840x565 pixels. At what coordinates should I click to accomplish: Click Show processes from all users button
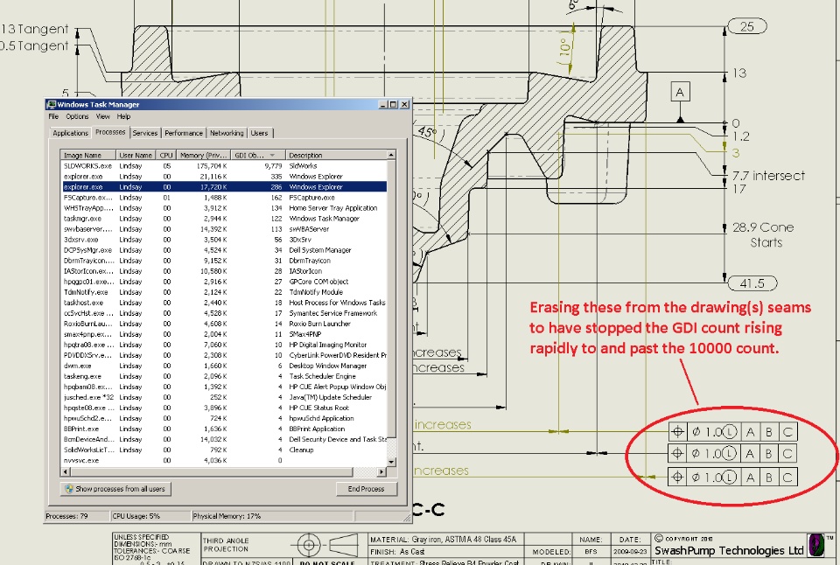point(115,488)
